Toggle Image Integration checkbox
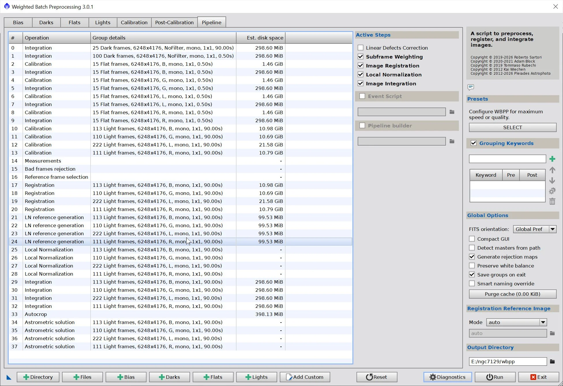 coord(361,84)
